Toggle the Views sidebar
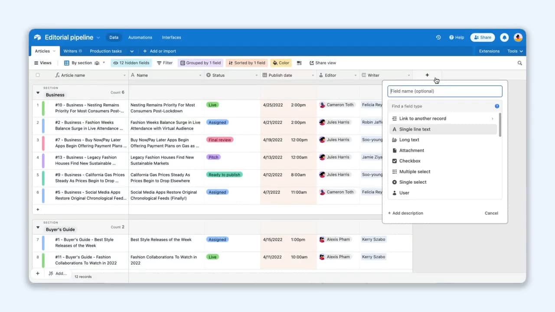The height and width of the screenshot is (312, 555). coord(42,63)
